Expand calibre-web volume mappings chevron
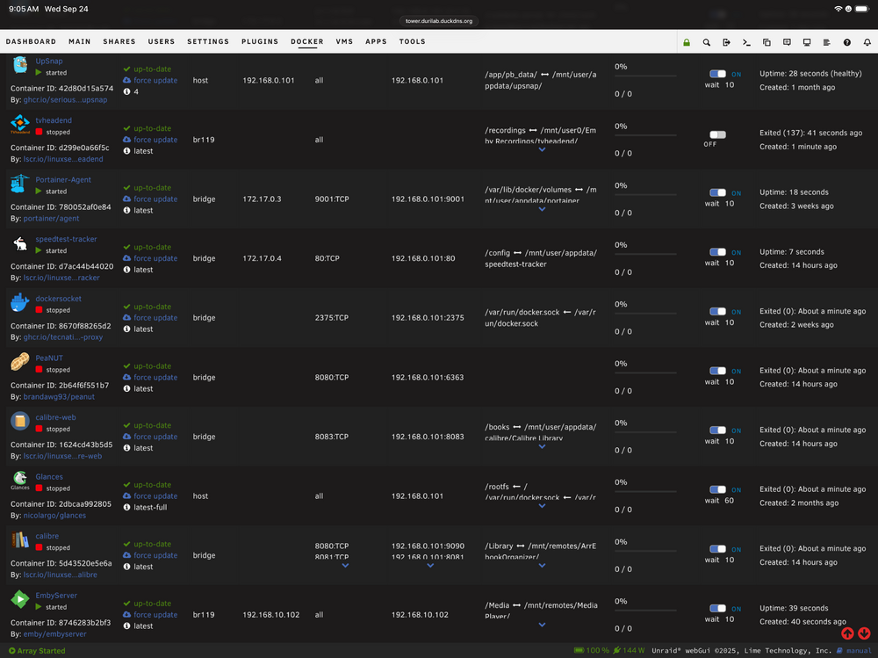The width and height of the screenshot is (878, 658). (x=542, y=446)
